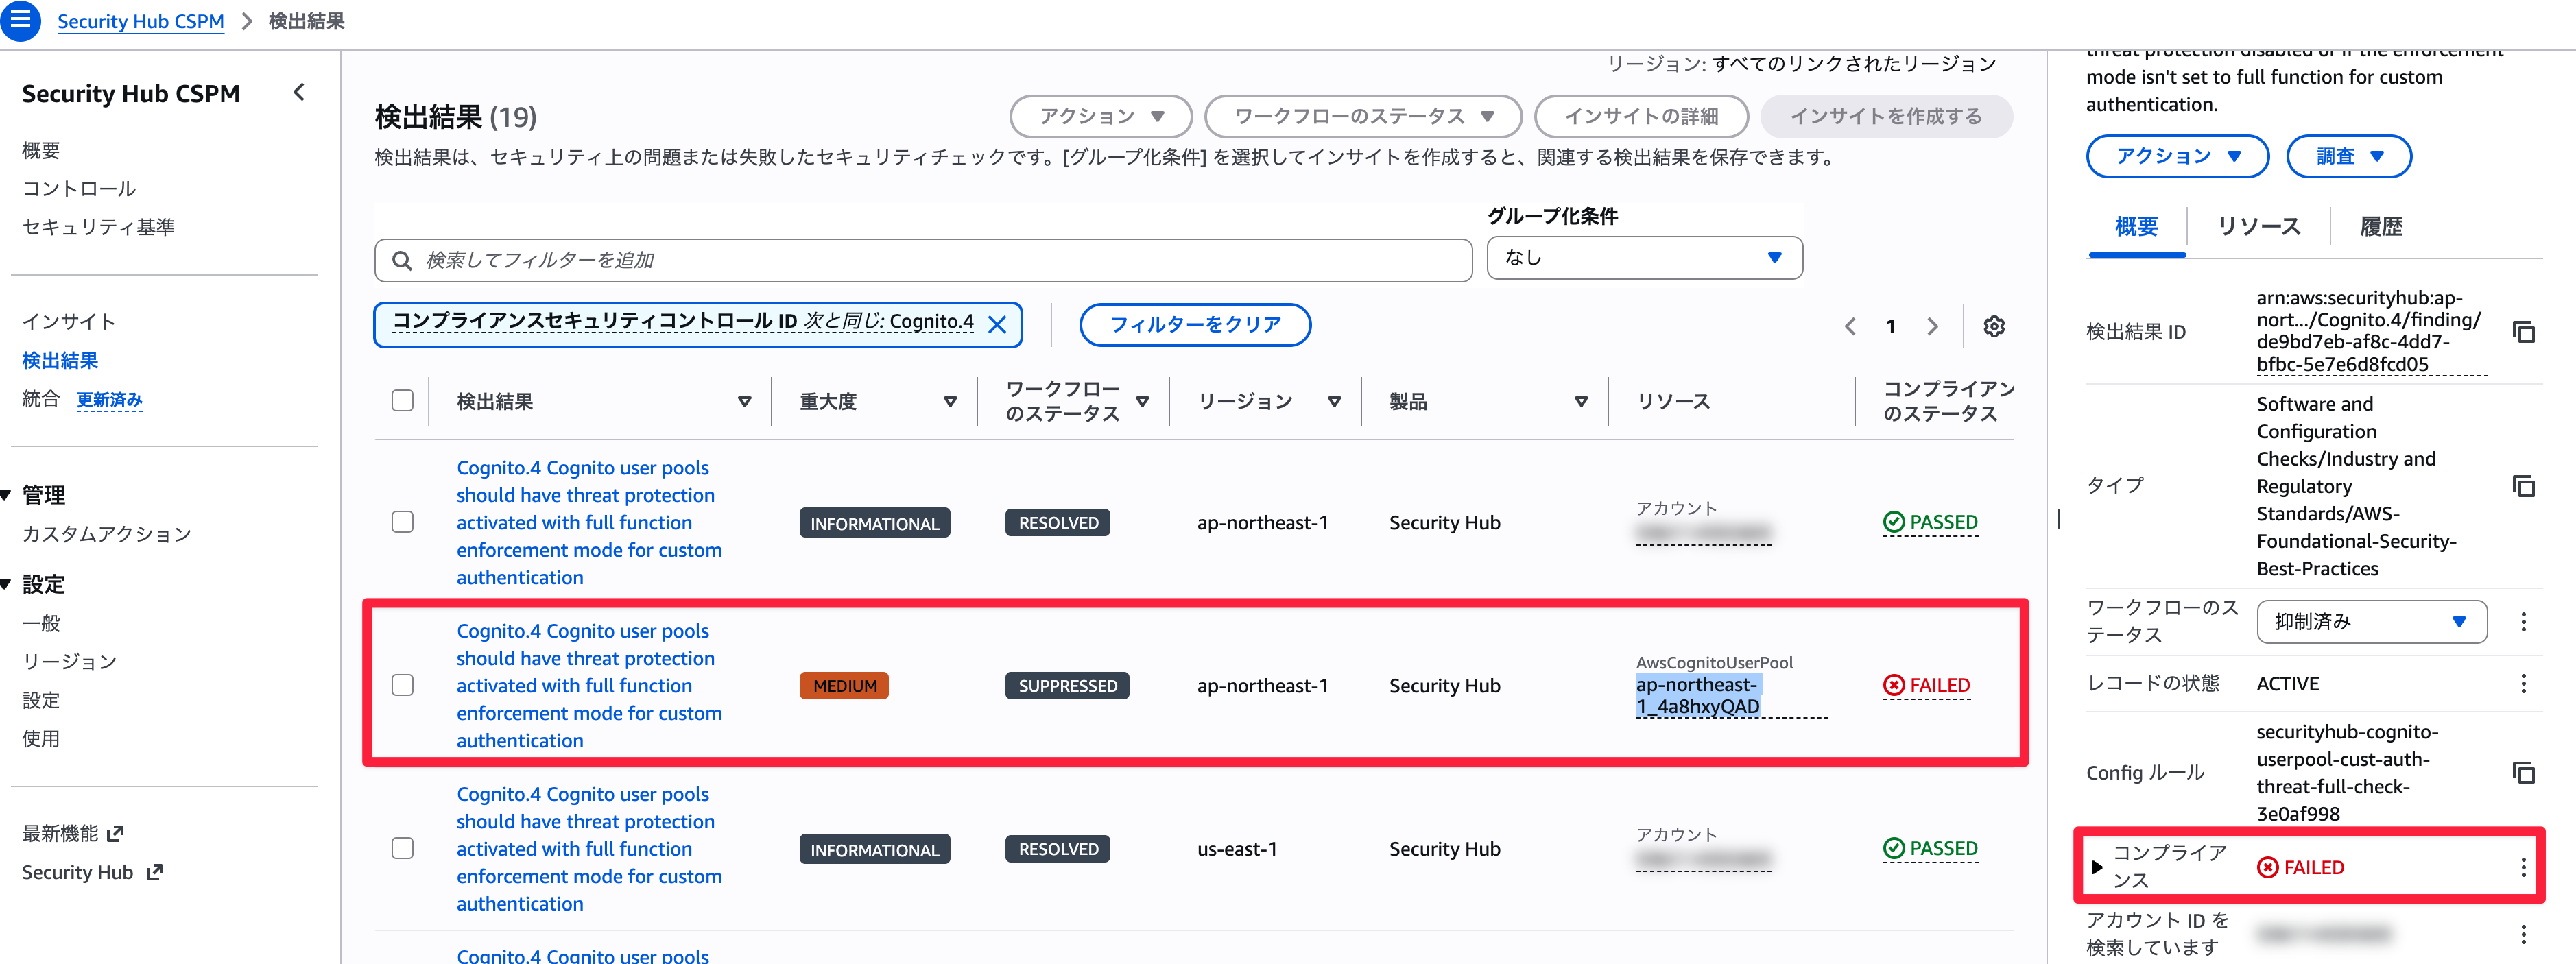Check the first ap-northeast-1 PASSED finding
The width and height of the screenshot is (2576, 964).
coord(402,522)
